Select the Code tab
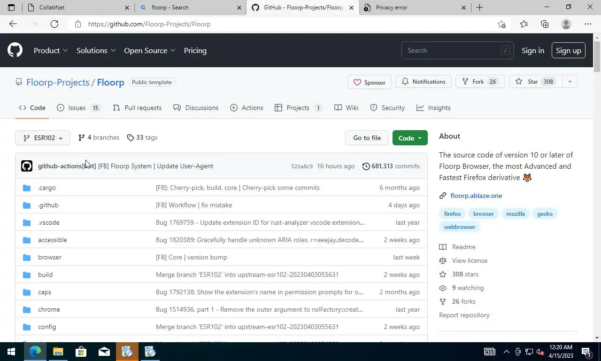 point(32,108)
